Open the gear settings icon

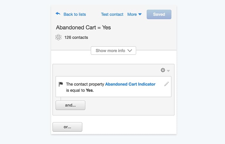(163, 70)
